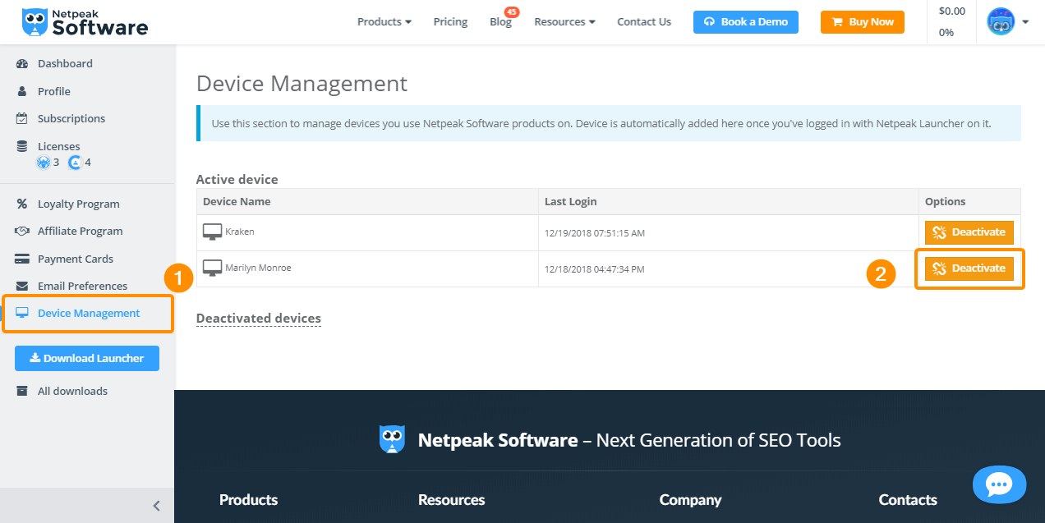Select the Marilyn Monroe device name
This screenshot has width=1045, height=523.
[x=258, y=268]
